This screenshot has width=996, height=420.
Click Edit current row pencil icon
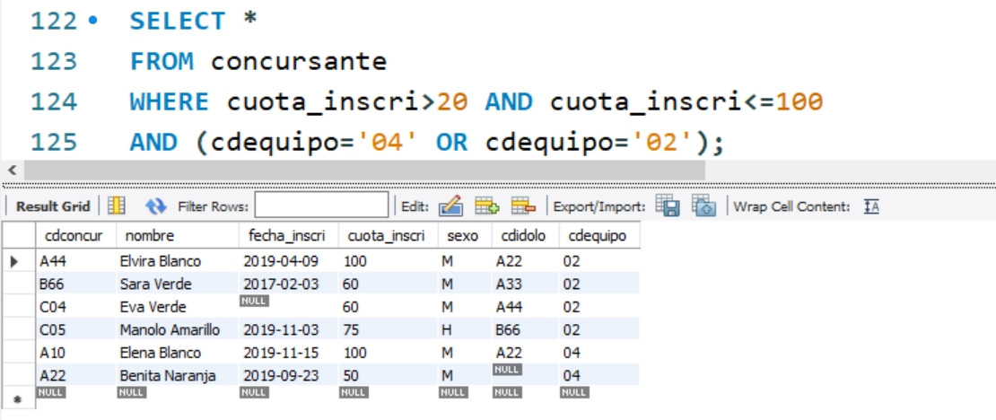450,206
